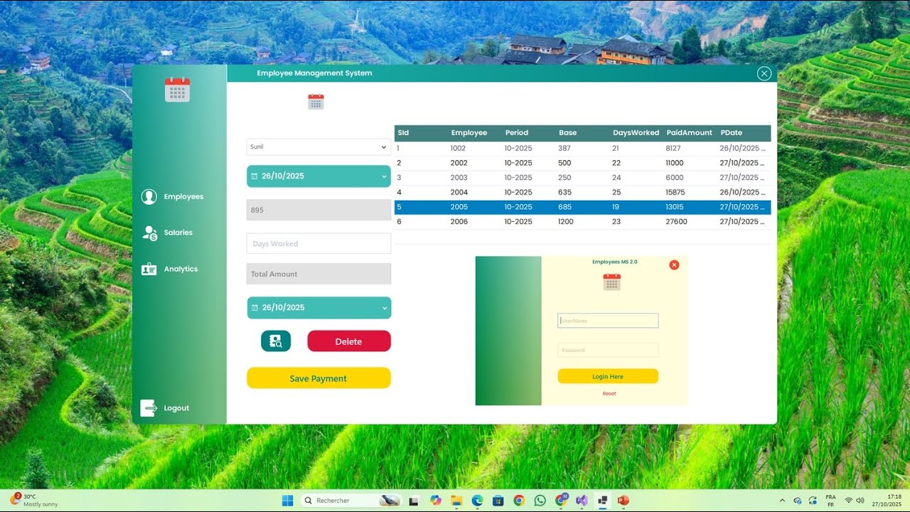The height and width of the screenshot is (512, 910).
Task: Open the Salaries section in sidebar
Action: tap(178, 233)
